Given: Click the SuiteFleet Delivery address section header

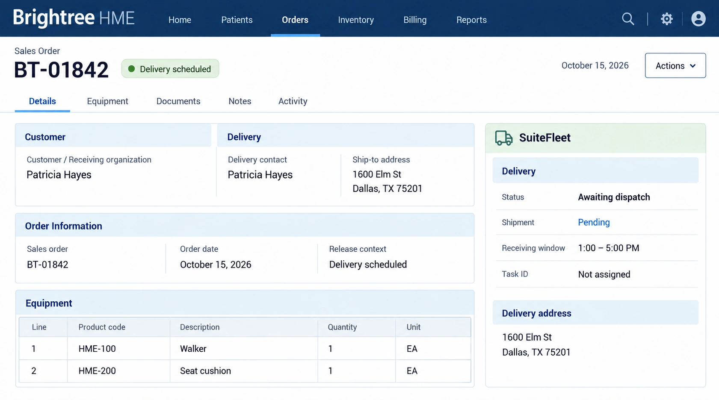Looking at the screenshot, I should (x=595, y=313).
